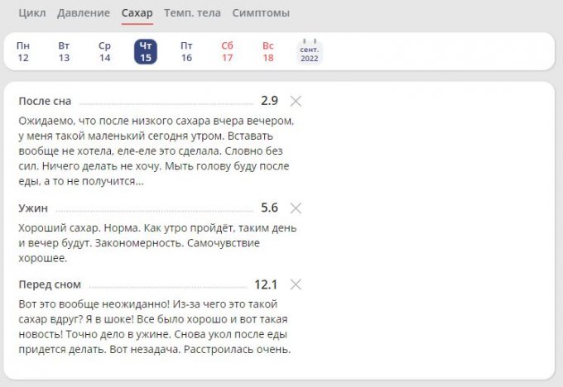Pick Wednesday 14 in date bar
Viewport: 563px width, 387px height.
pyautogui.click(x=104, y=51)
